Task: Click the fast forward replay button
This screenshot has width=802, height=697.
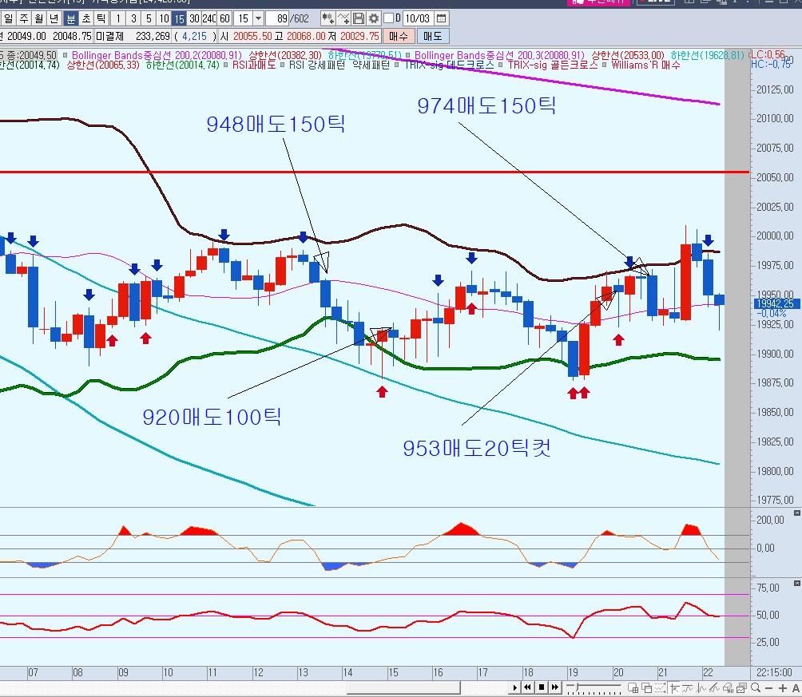Action: tap(554, 687)
